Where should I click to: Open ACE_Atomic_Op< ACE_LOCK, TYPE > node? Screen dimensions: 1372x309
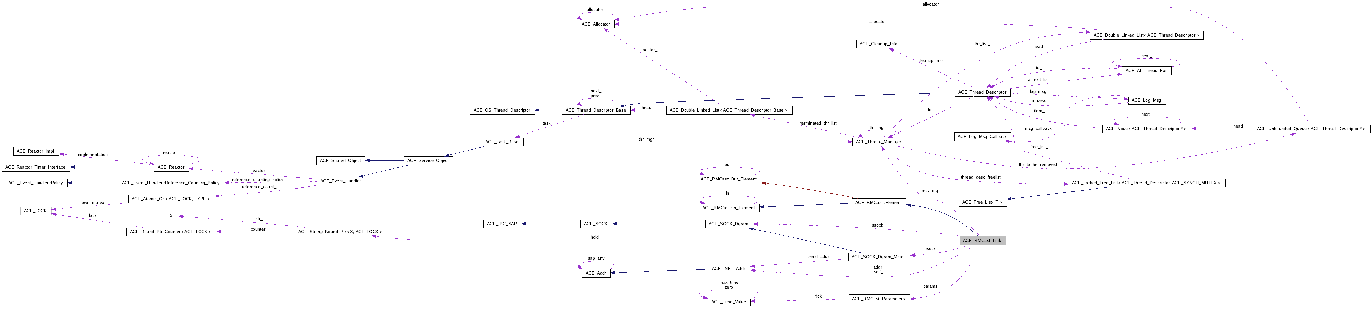tap(171, 199)
